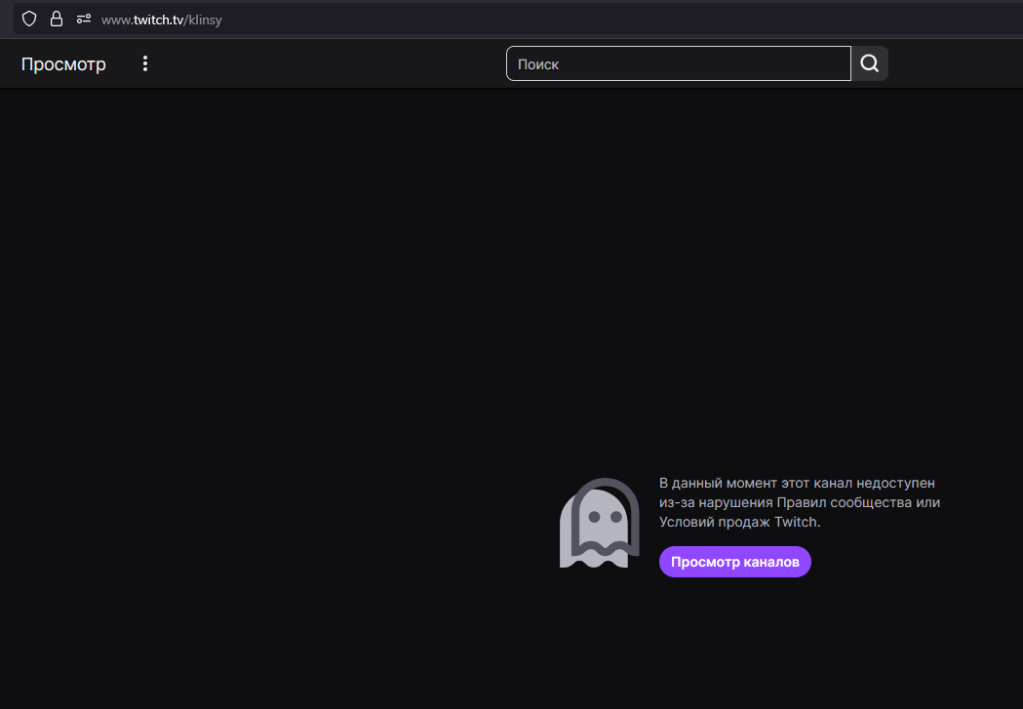Screen dimensions: 1023x709
Task: Click the Просмотр каналов button
Action: point(734,562)
